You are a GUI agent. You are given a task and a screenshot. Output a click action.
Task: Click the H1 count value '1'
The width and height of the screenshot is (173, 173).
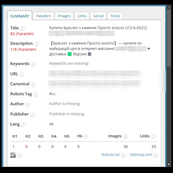[13, 147]
